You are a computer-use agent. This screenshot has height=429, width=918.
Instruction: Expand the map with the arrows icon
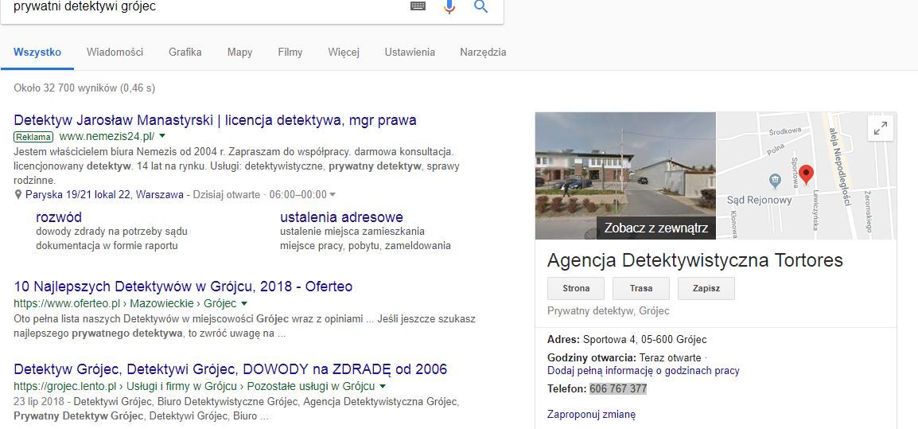click(880, 128)
